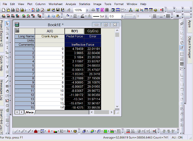The width and height of the screenshot is (193, 141).
Task: Click the New Project icon
Action: point(2,10)
